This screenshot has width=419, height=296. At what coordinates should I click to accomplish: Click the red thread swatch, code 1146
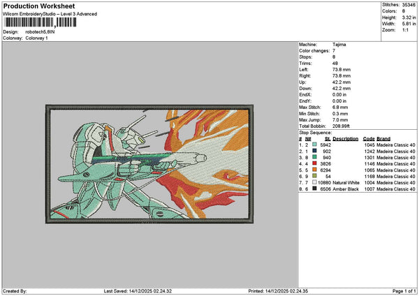tap(315, 163)
